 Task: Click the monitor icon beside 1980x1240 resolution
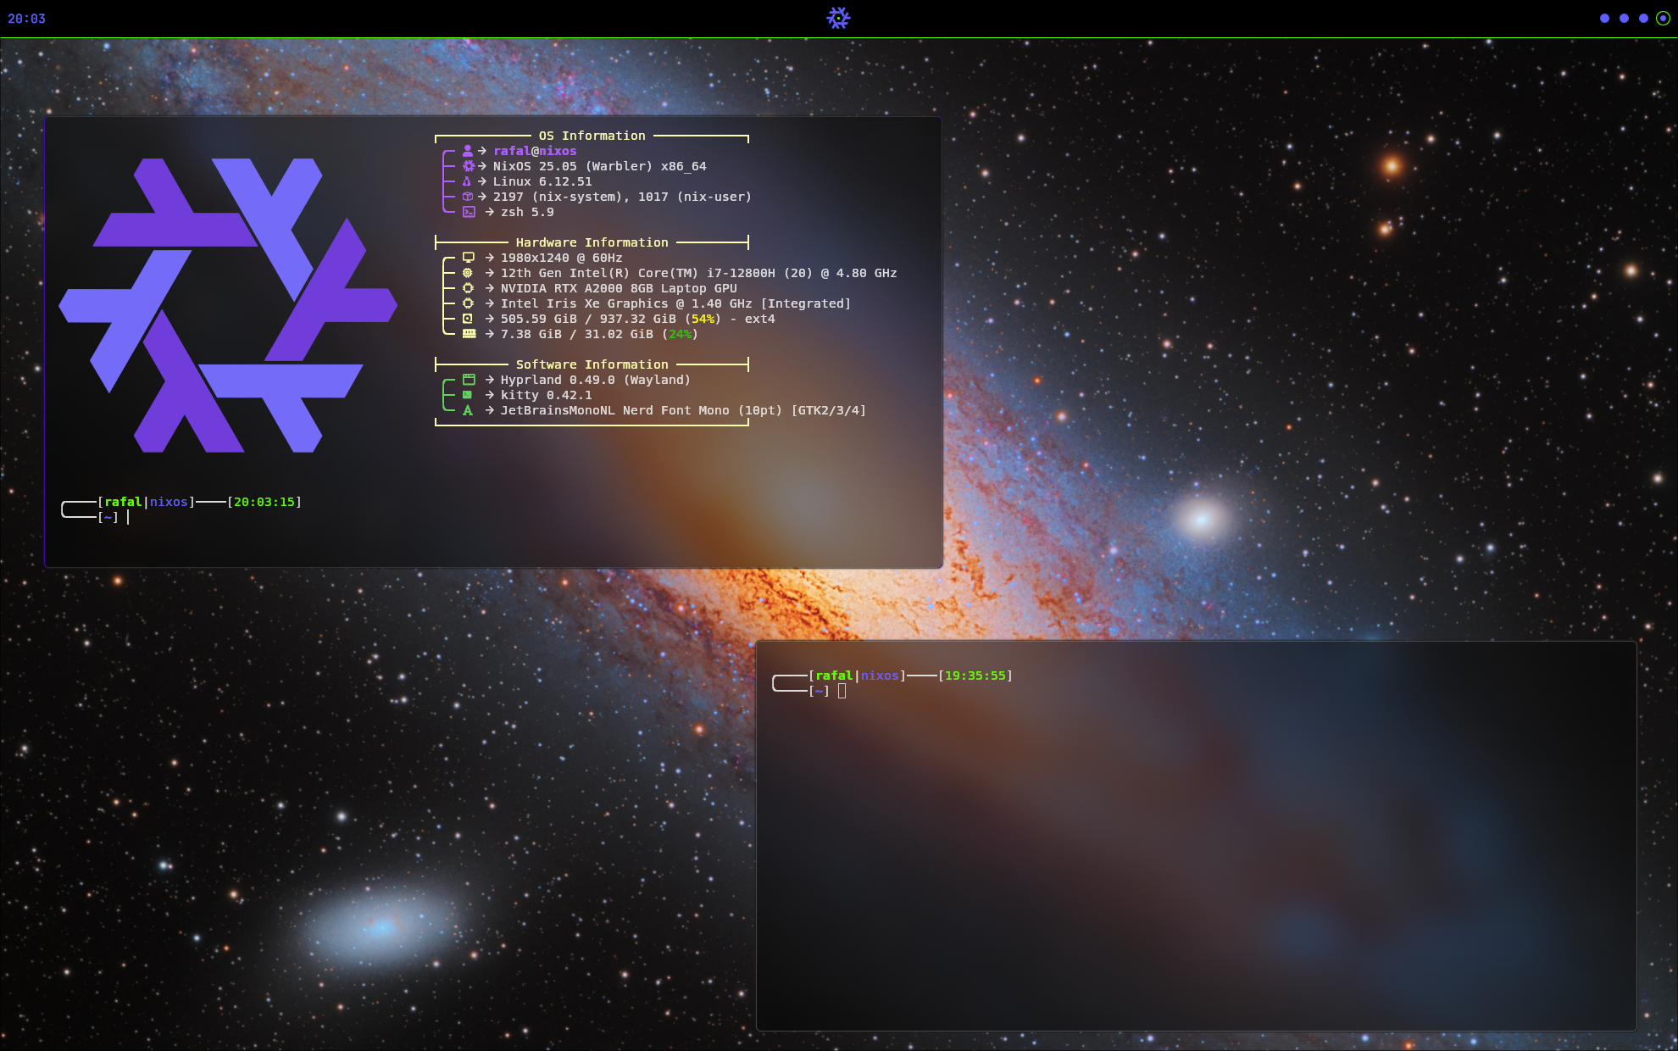pyautogui.click(x=469, y=258)
